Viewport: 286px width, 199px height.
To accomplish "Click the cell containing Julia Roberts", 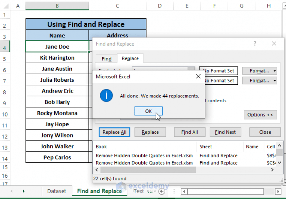I will pos(57,80).
